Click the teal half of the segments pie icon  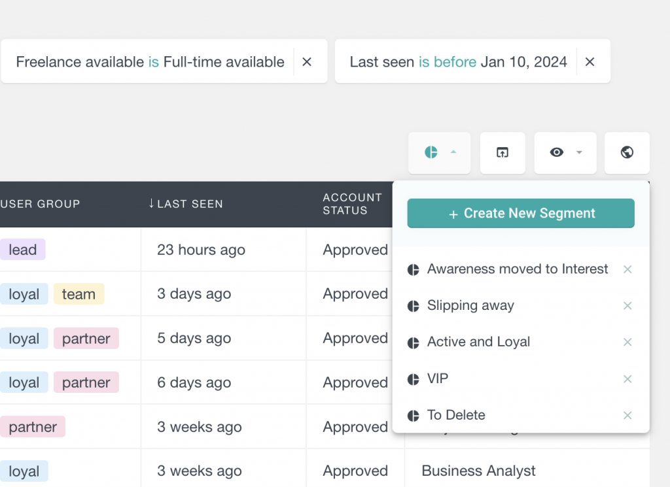tap(429, 152)
